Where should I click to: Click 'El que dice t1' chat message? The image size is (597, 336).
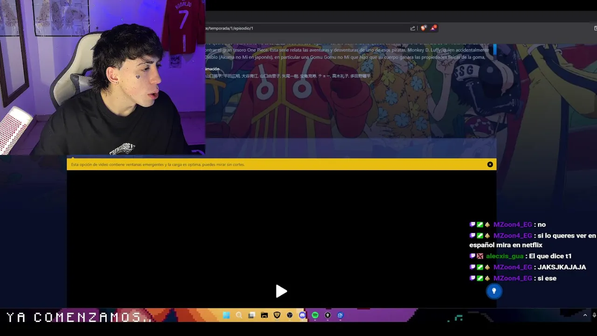click(x=550, y=256)
